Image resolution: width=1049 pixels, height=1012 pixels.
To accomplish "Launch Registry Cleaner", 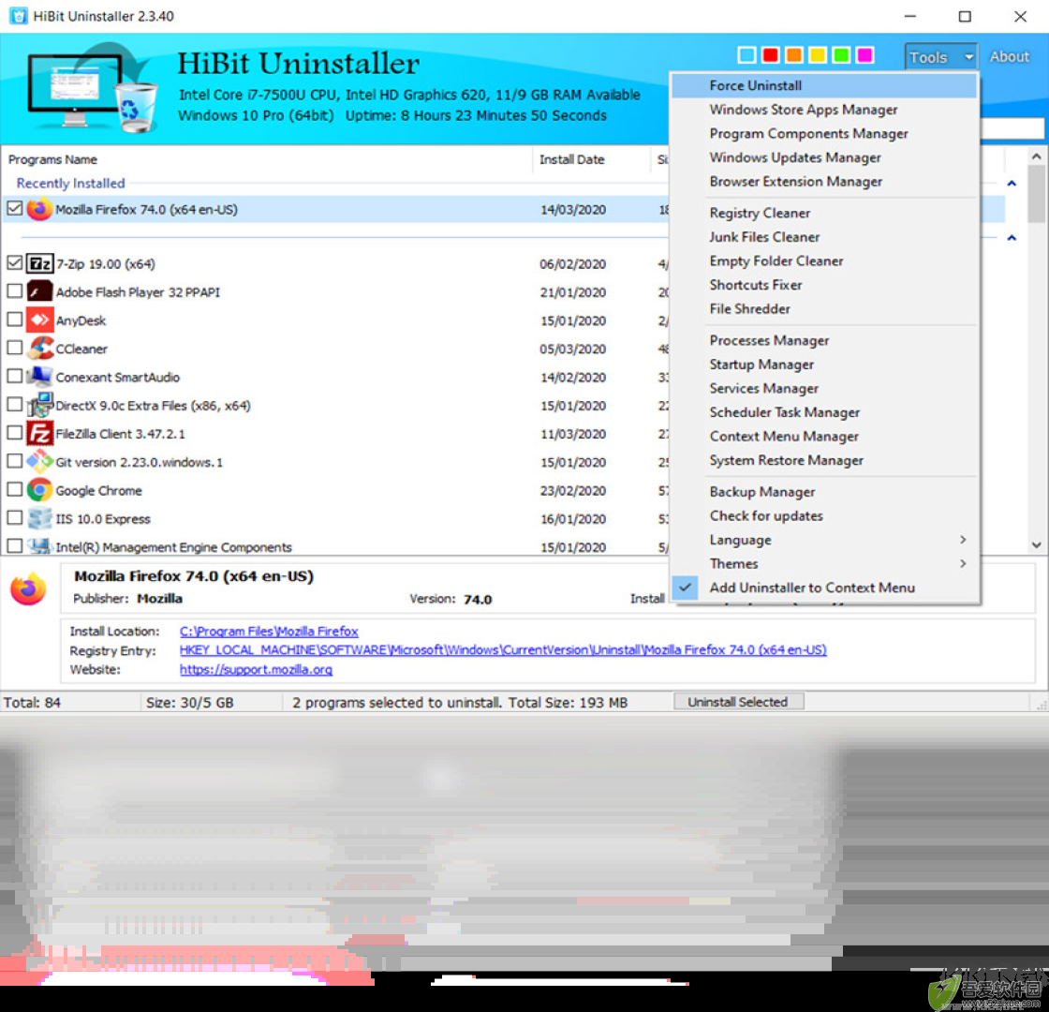I will [825, 213].
